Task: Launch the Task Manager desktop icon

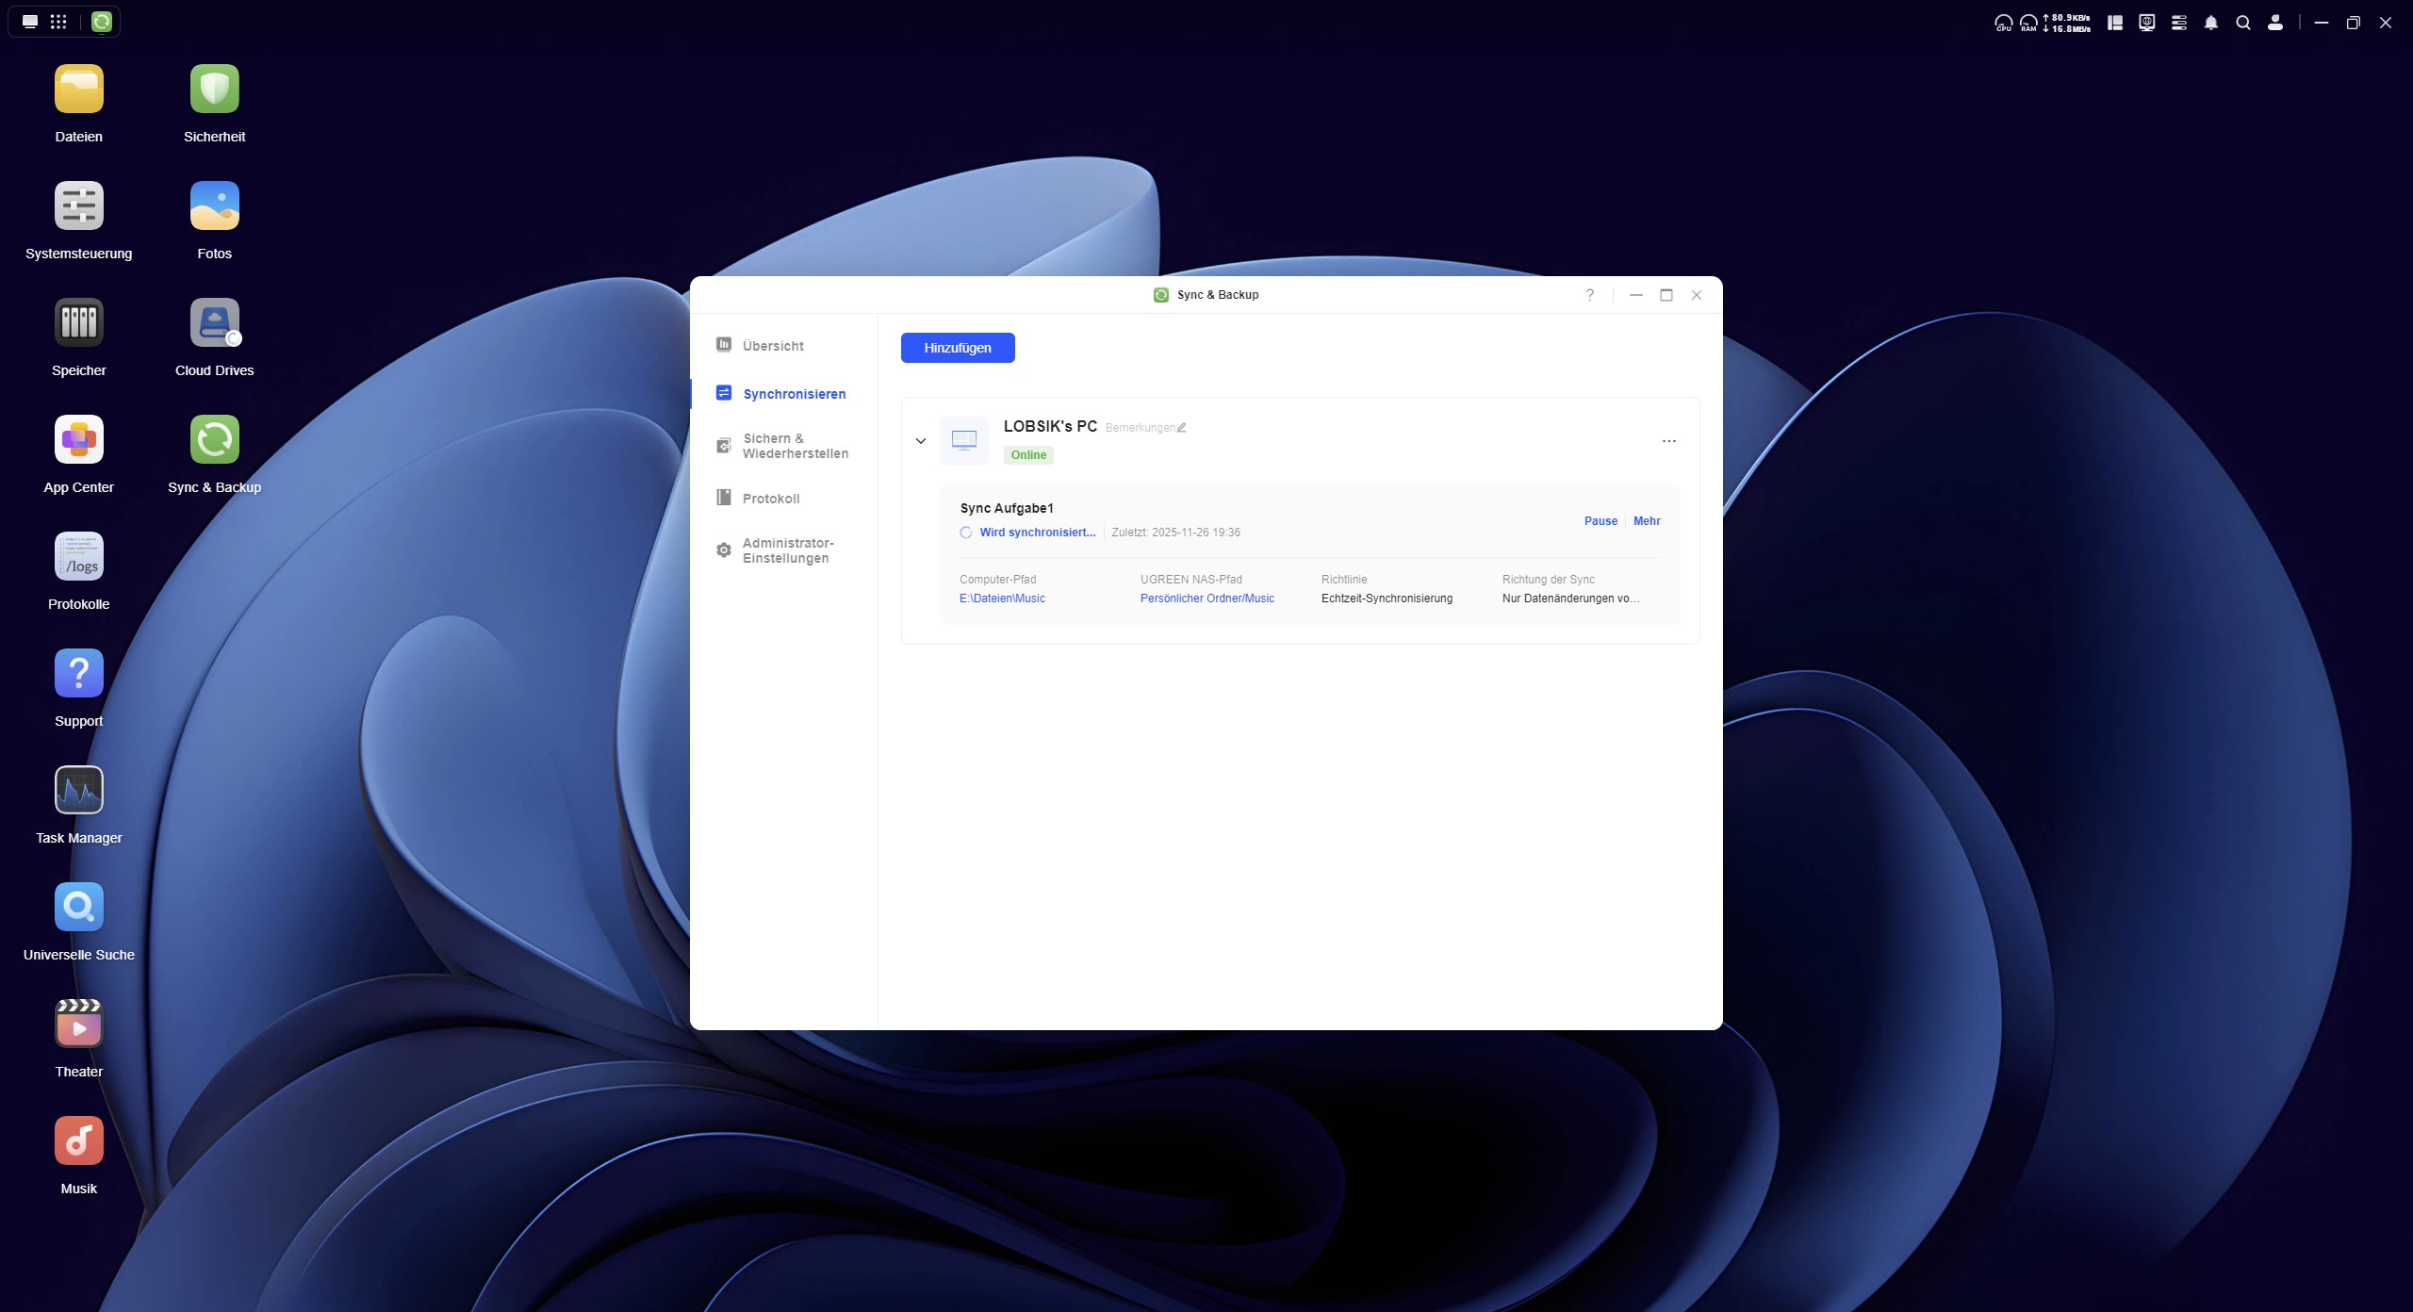Action: [x=79, y=791]
